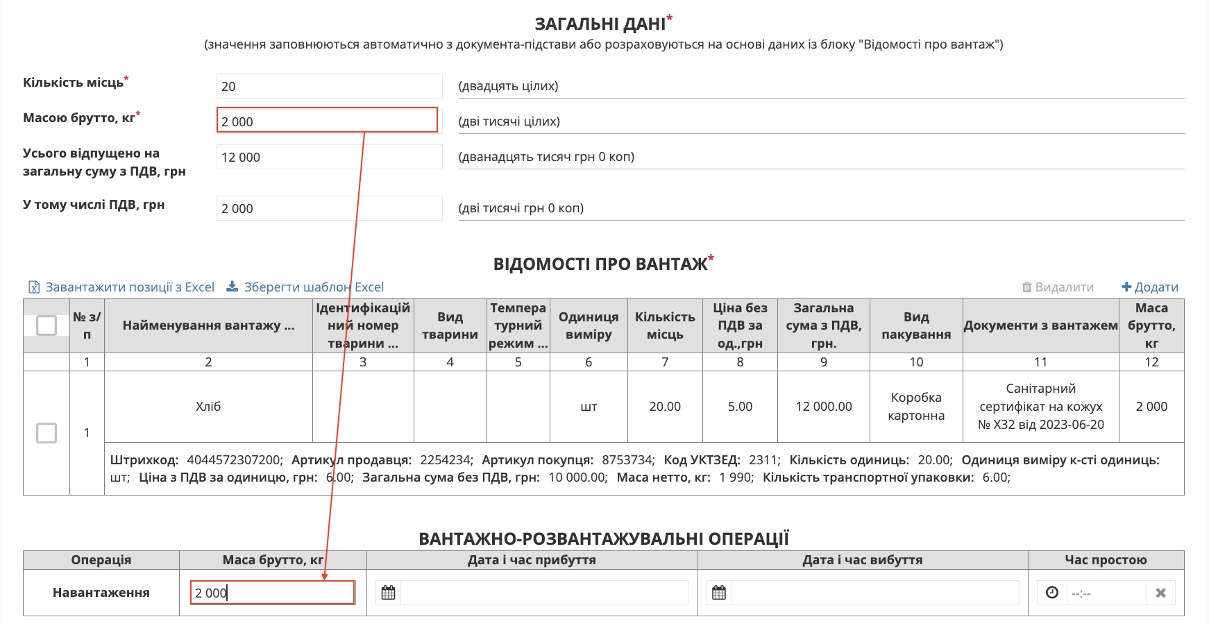Click 'Зберегти шаблон Excel' link
Viewport: 1209px width, 626px height.
pyautogui.click(x=314, y=287)
